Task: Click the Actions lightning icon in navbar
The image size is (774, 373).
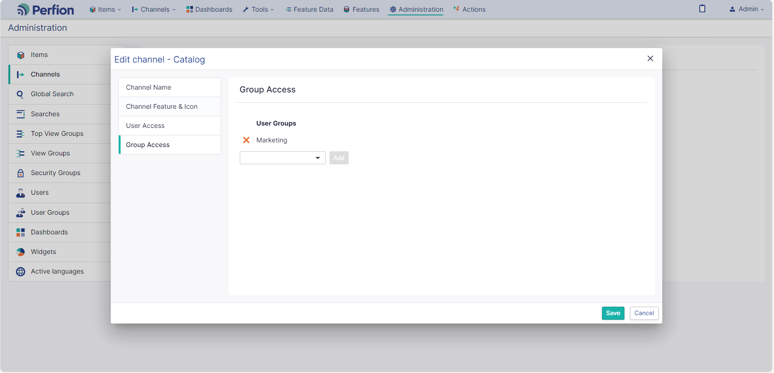Action: (457, 9)
